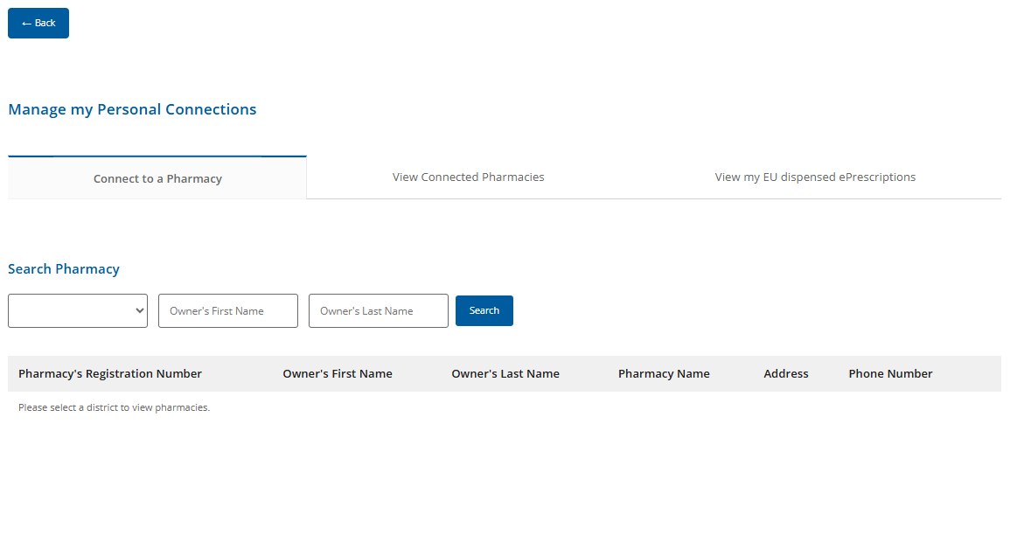Click the Owner's Last Name column header

(x=505, y=374)
